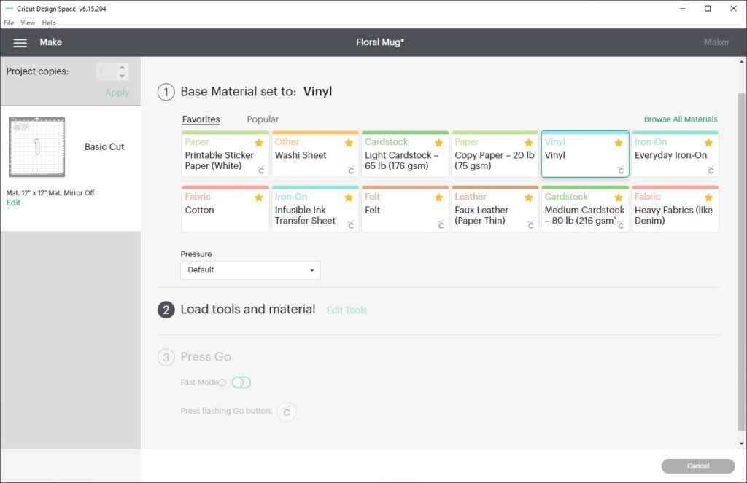This screenshot has height=483, width=747.
Task: Select the Copy Paper 20 lb material
Action: pyautogui.click(x=495, y=154)
